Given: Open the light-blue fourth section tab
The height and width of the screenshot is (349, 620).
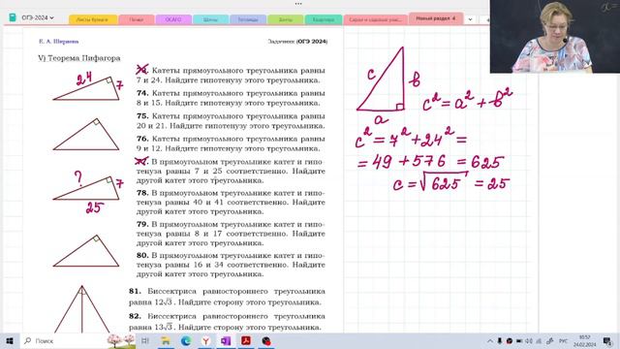Looking at the screenshot, I should tap(210, 19).
